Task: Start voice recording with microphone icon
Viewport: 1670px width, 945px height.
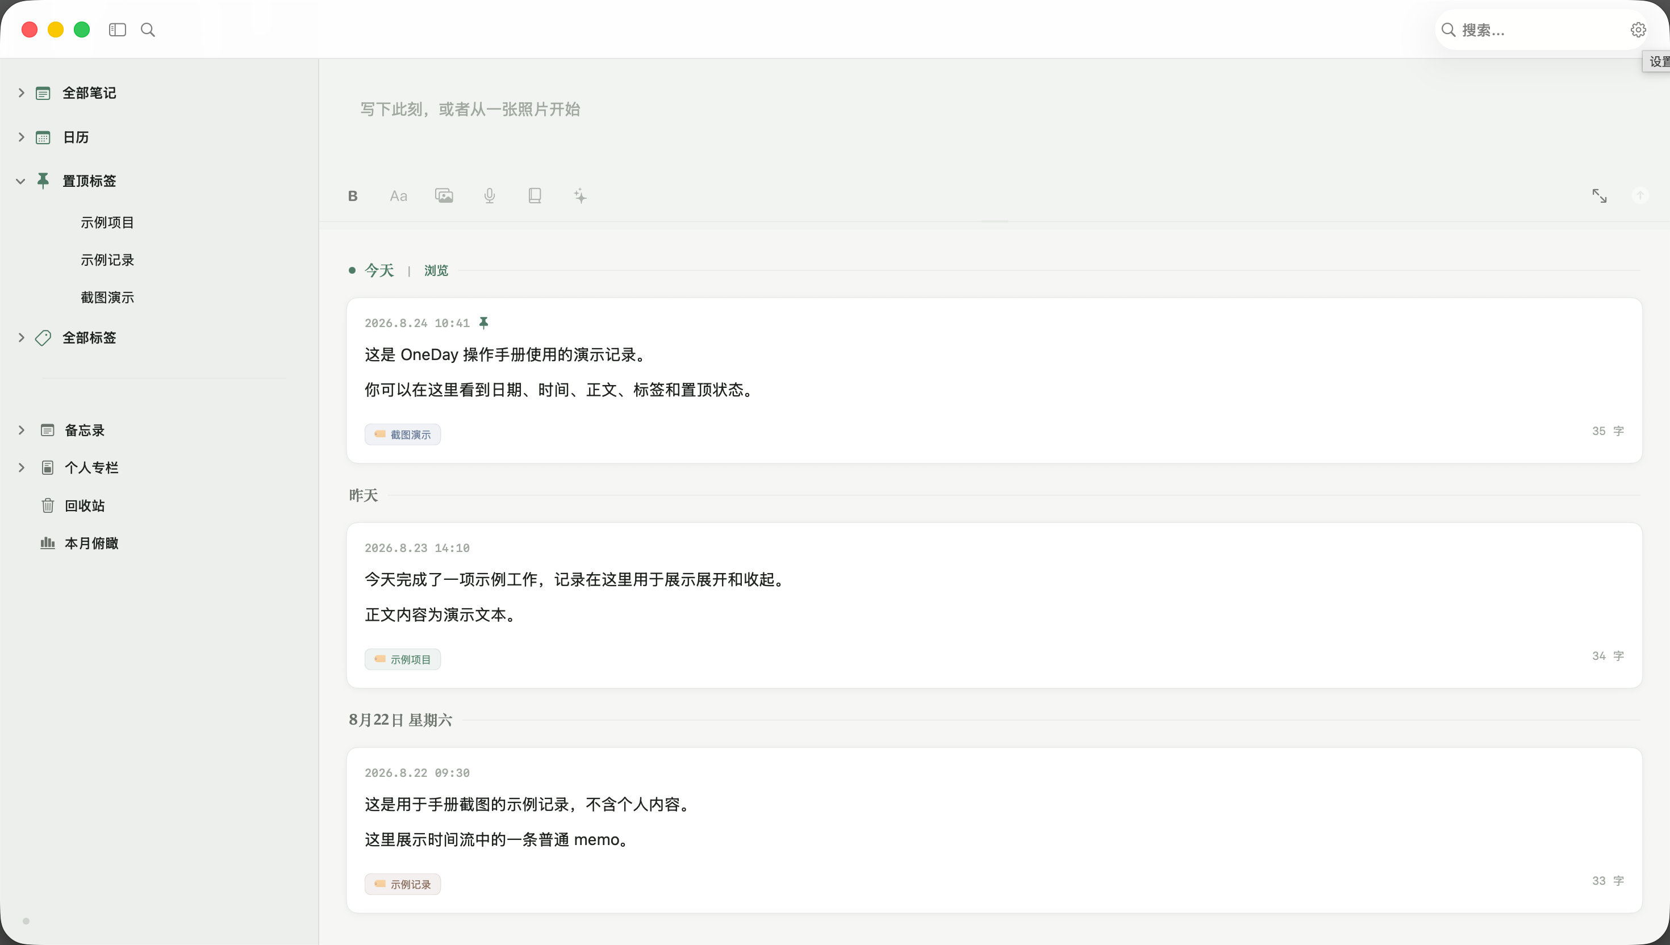Action: (490, 196)
